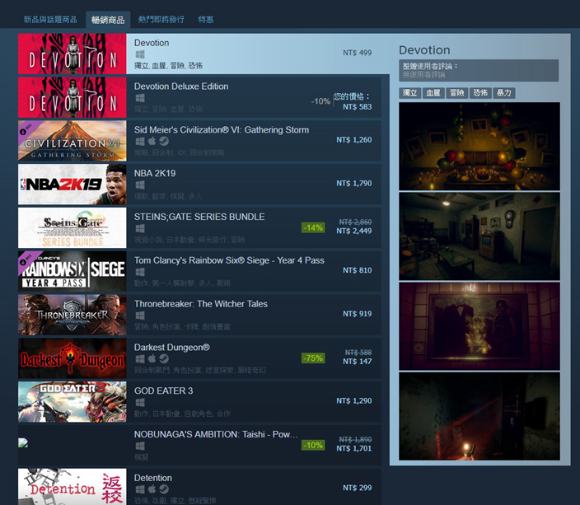Click the NOBUNAGA'S AMBITION -10% discount badge

tap(313, 445)
